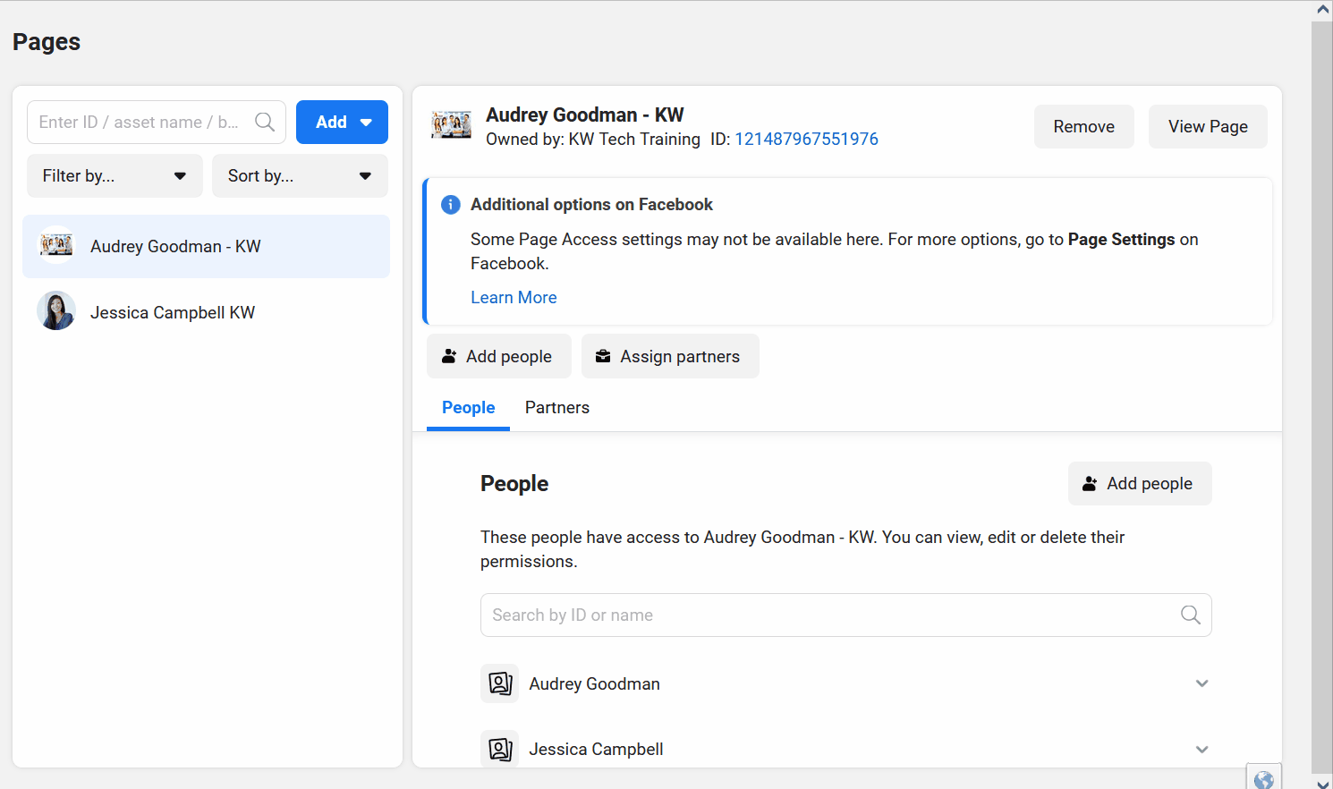Click Add people button in People section
1333x789 pixels.
coord(1140,483)
